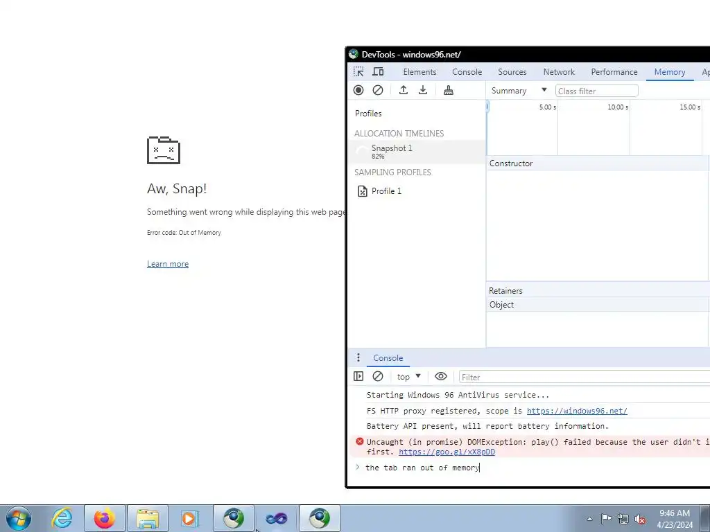This screenshot has width=710, height=532.
Task: Click the Learn more link
Action: [x=168, y=264]
